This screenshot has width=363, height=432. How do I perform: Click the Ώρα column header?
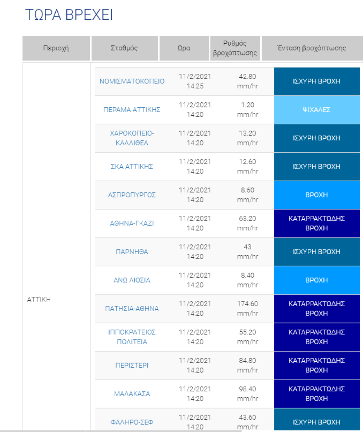184,48
